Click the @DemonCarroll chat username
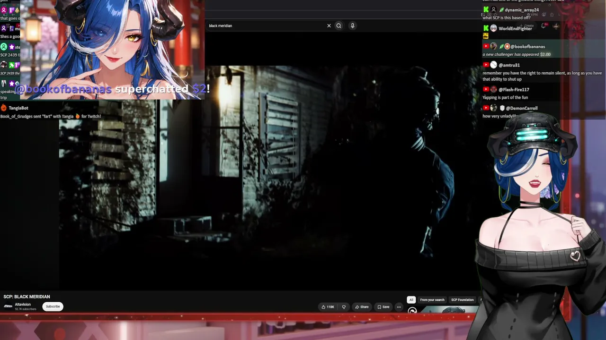Screen dimensions: 606x340 [x=521, y=108]
